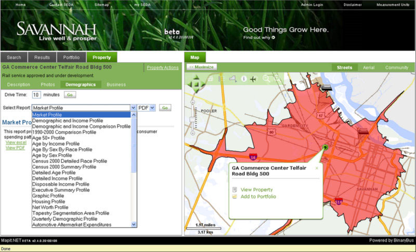The height and width of the screenshot is (252, 416).
Task: Switch to the Portfolio tab
Action: 71,58
